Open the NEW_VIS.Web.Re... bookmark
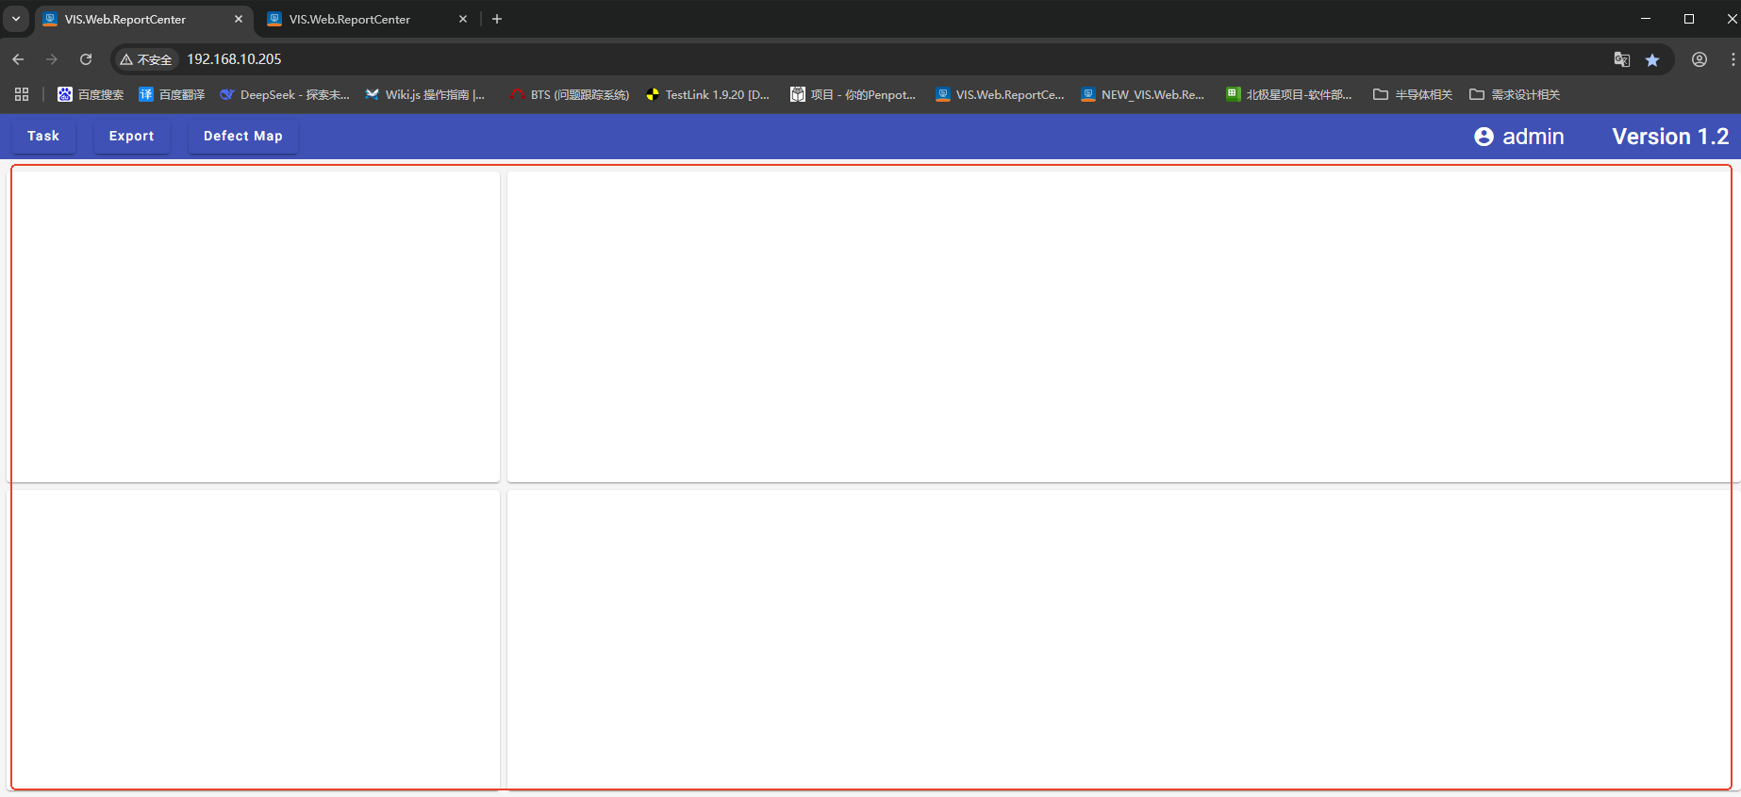The width and height of the screenshot is (1741, 797). [x=1143, y=94]
